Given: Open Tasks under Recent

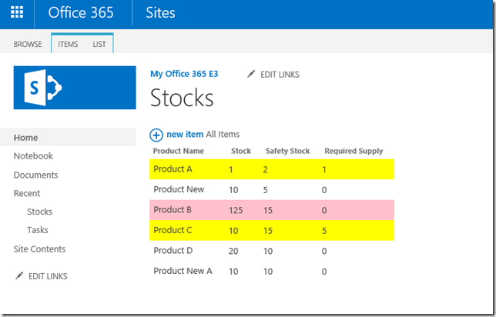Looking at the screenshot, I should pos(38,230).
